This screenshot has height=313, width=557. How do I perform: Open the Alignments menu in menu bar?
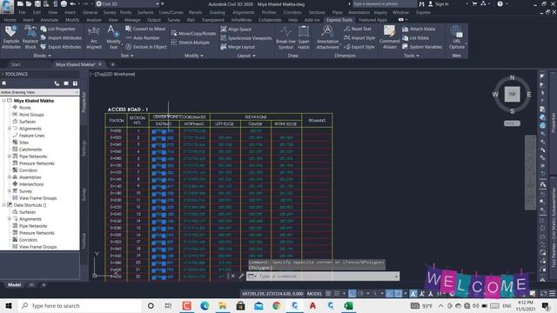pyautogui.click(x=244, y=12)
